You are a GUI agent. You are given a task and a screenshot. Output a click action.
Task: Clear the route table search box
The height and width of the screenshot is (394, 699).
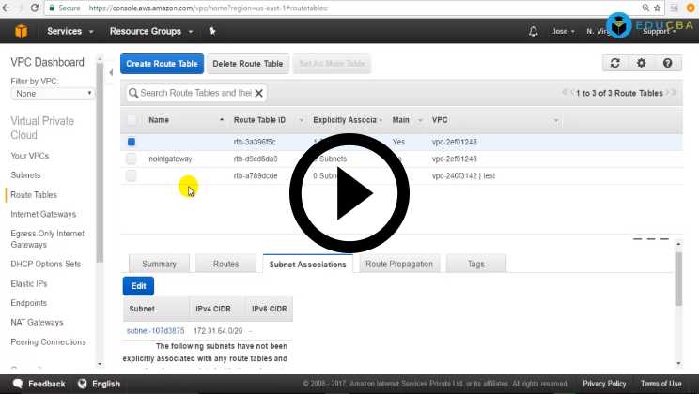coord(259,93)
